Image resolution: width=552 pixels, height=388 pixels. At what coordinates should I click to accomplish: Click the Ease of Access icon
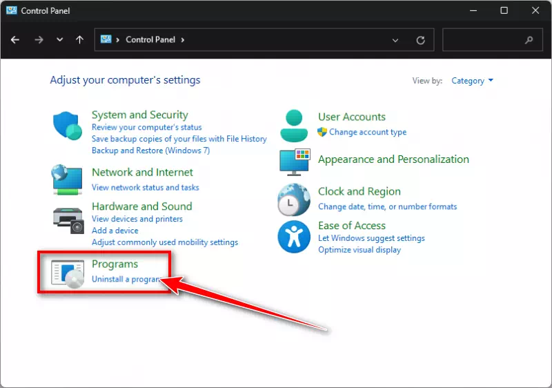(294, 237)
